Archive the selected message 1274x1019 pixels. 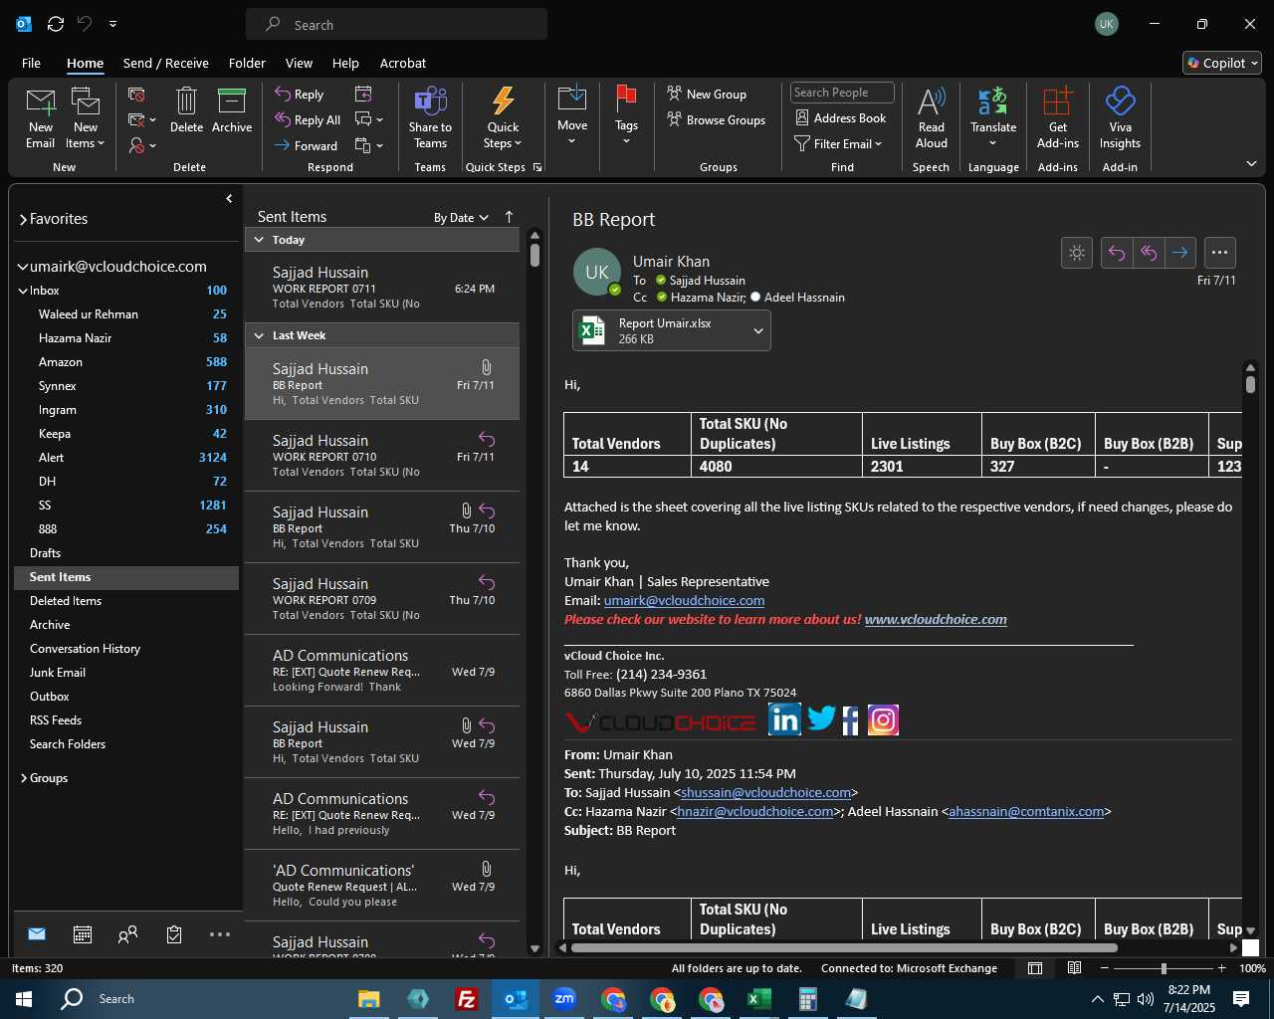point(232,110)
